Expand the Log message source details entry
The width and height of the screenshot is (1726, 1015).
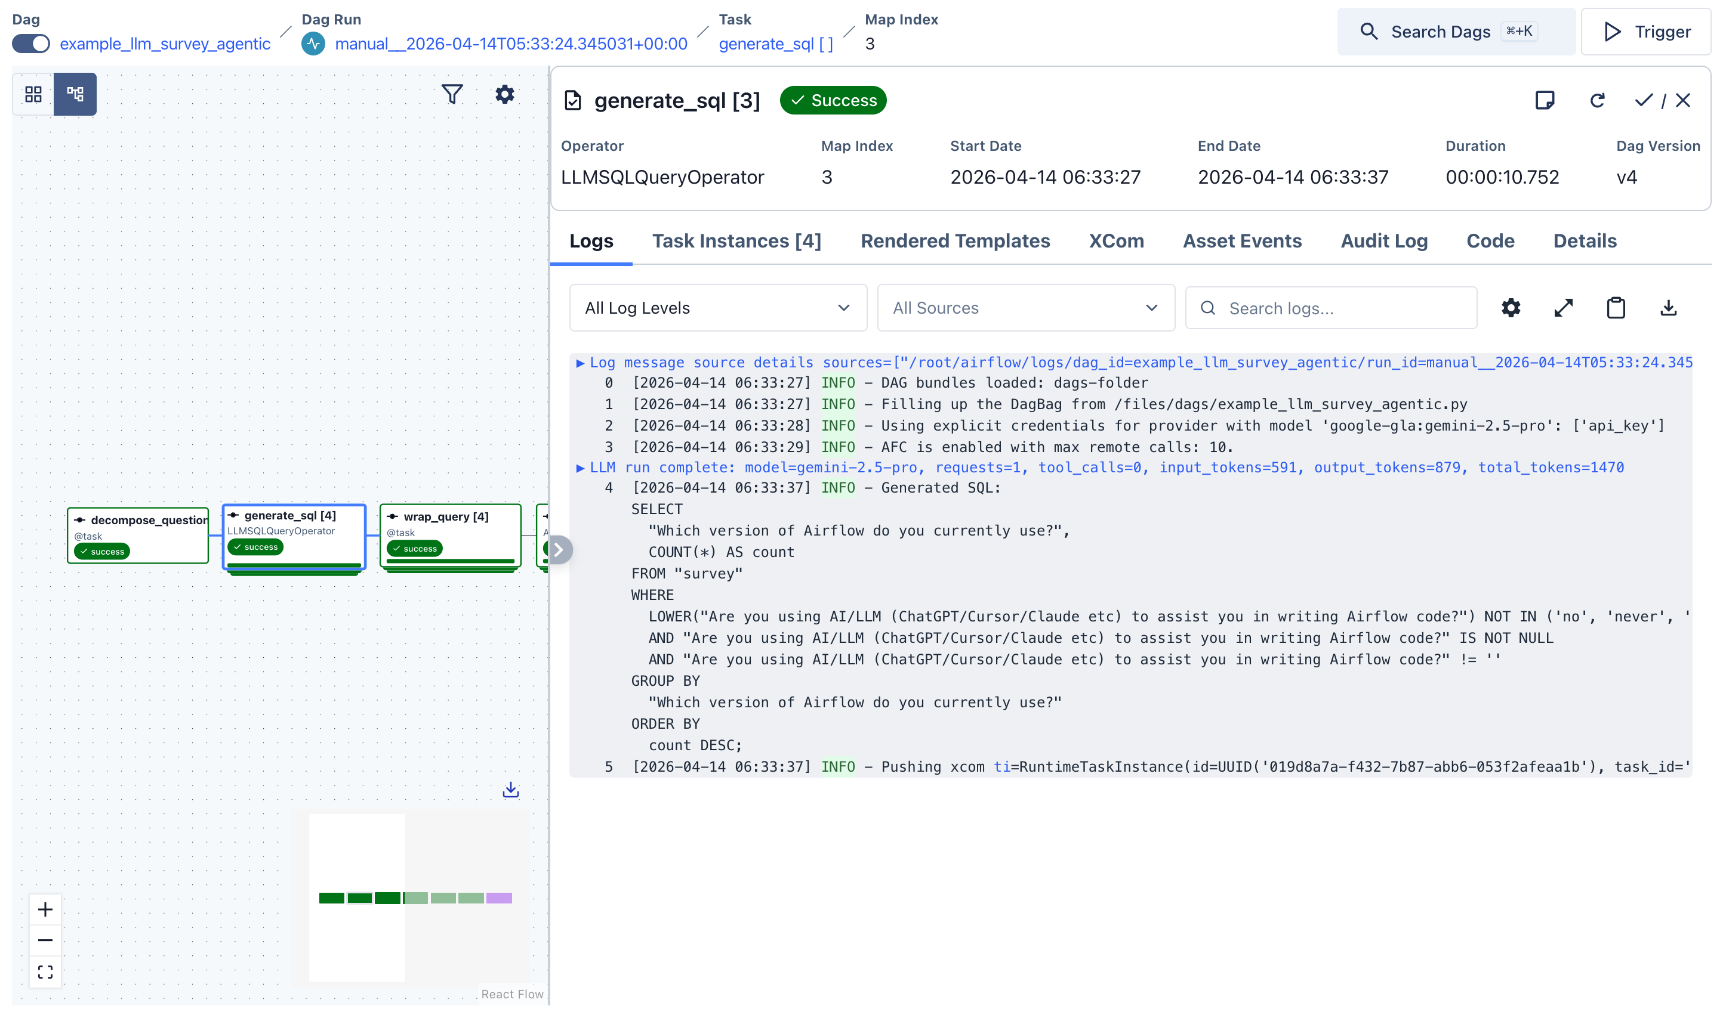point(581,362)
